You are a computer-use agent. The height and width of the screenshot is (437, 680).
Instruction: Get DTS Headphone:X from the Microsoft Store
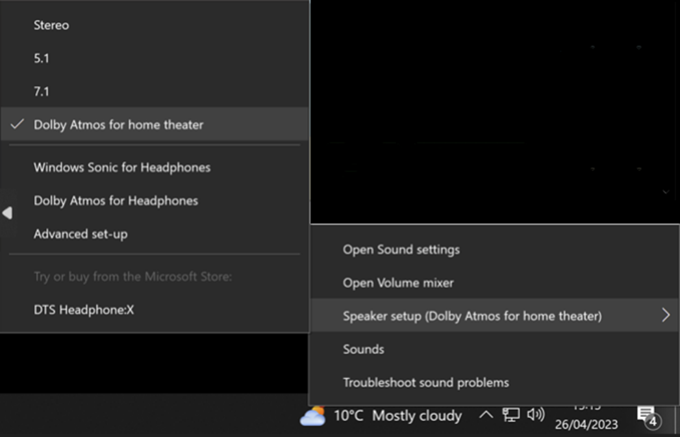click(x=84, y=310)
